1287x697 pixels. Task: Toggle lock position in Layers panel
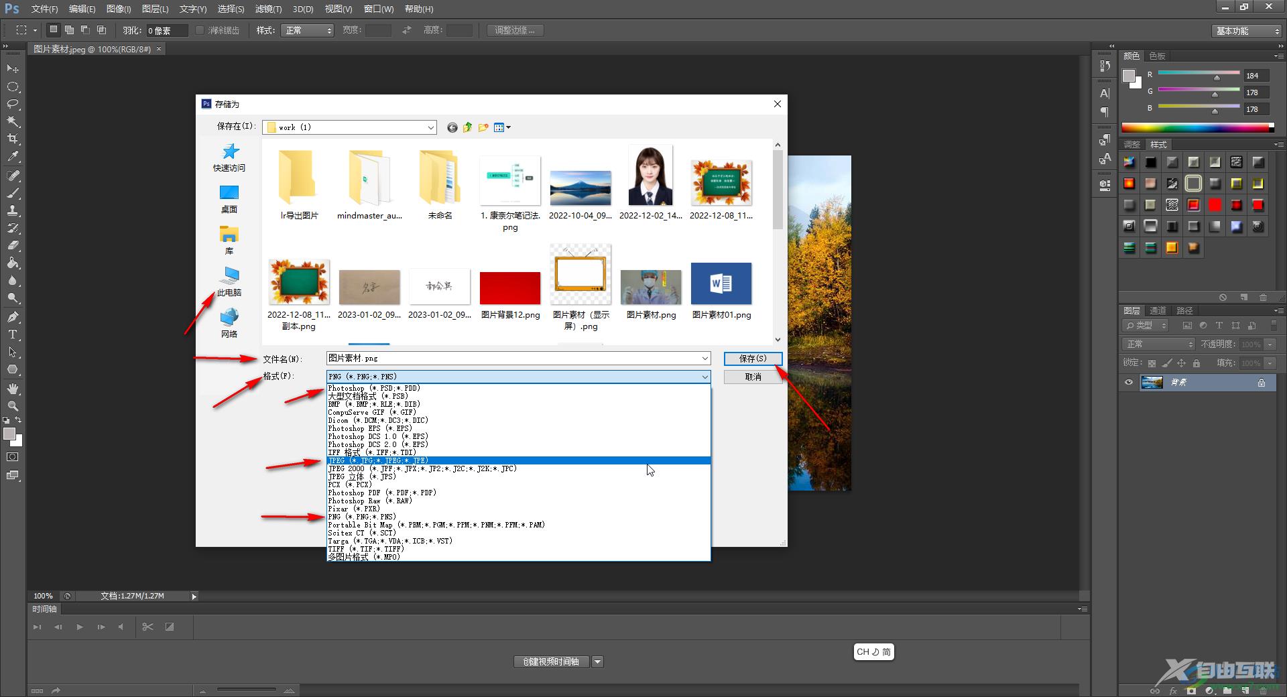pyautogui.click(x=1181, y=363)
